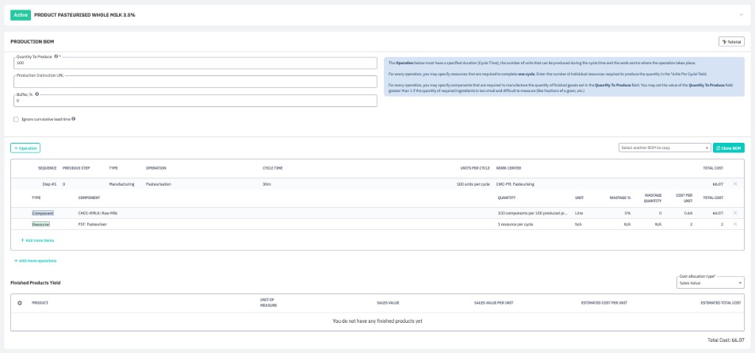Remove the Pasteuriser resource row
The width and height of the screenshot is (755, 353).
click(x=734, y=224)
